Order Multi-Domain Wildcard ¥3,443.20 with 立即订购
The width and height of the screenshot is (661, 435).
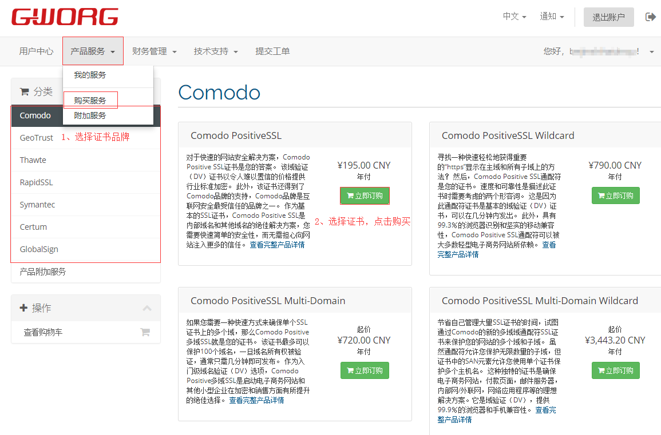[615, 370]
